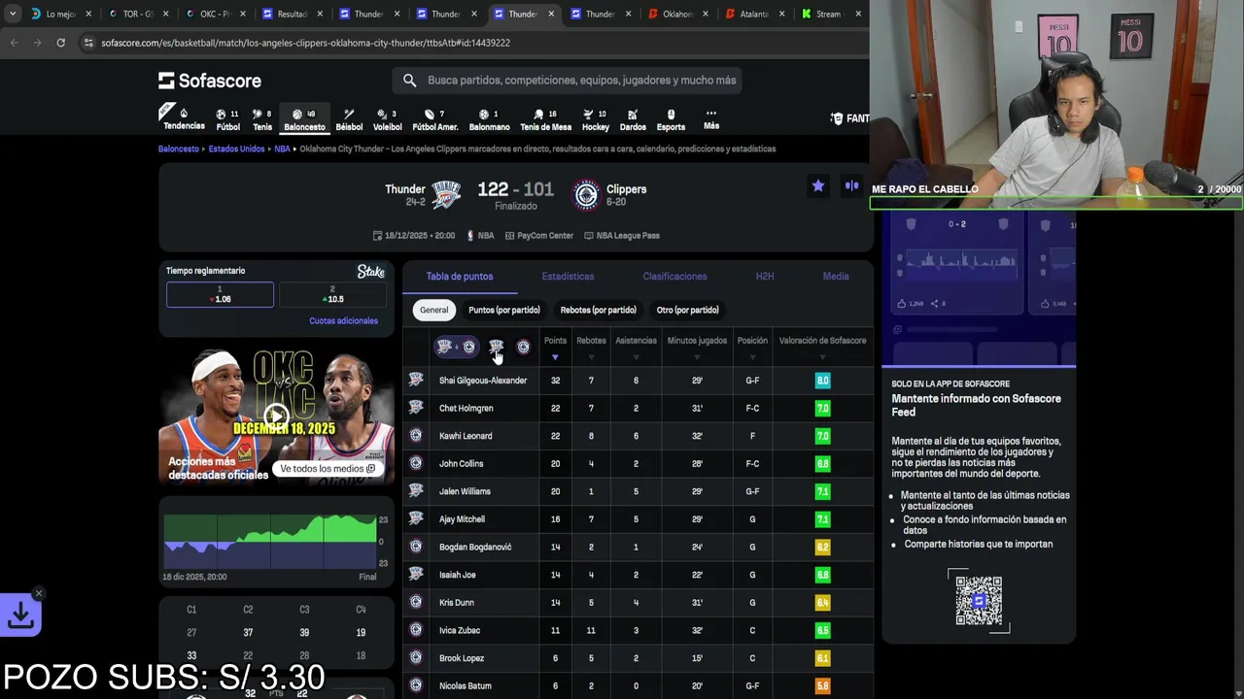Open the Esports category
The height and width of the screenshot is (699, 1244).
tap(671, 119)
